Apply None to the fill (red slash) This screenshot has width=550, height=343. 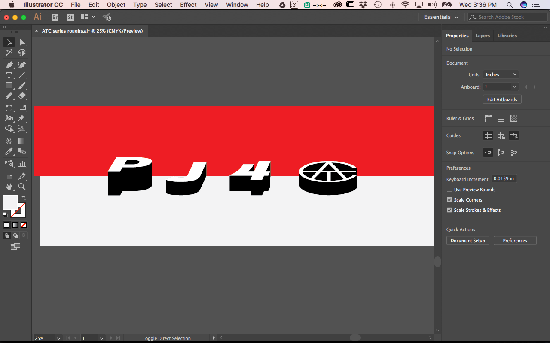[x=24, y=225]
